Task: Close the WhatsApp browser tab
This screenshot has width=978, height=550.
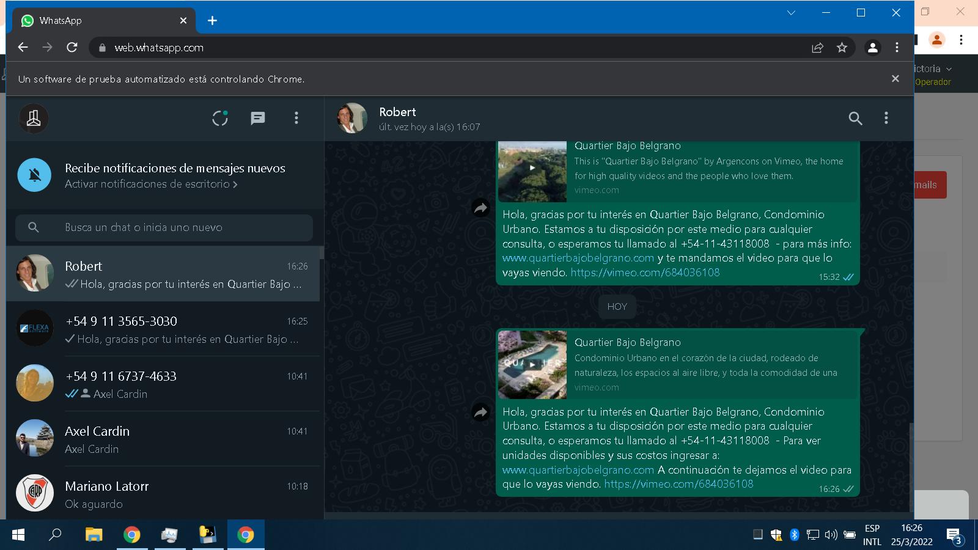Action: [183, 21]
